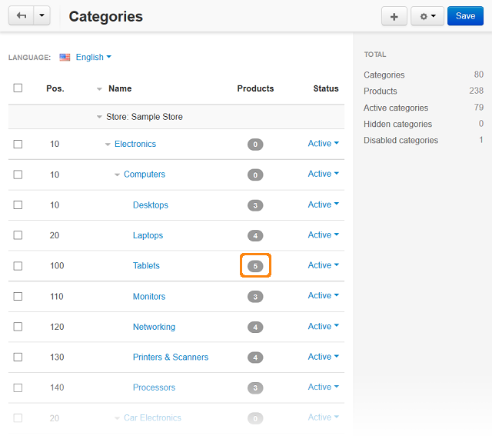
Task: Click the Networking product count badge
Action: [255, 327]
